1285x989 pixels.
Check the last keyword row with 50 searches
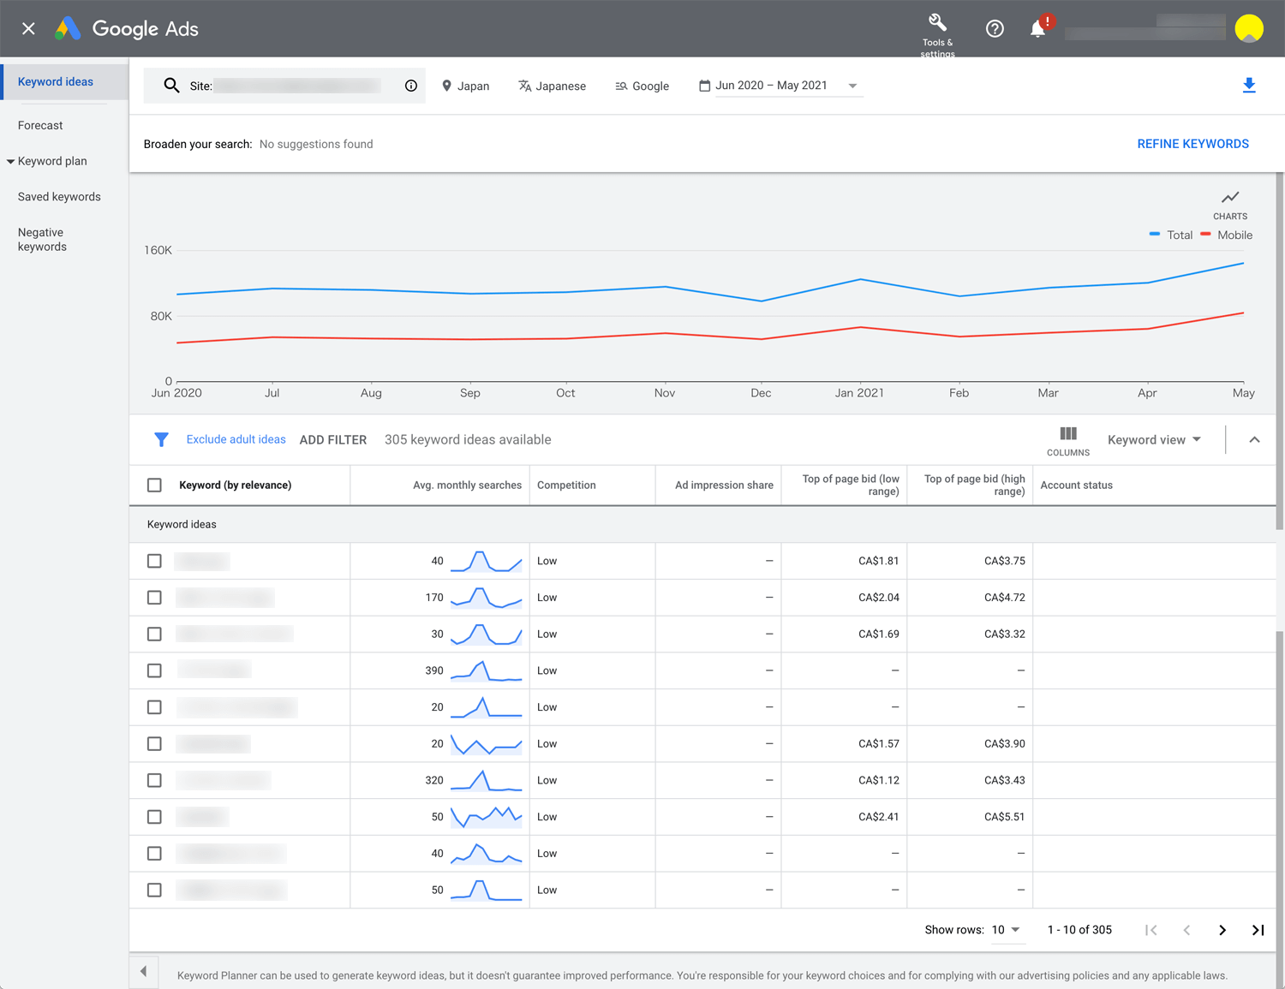pos(154,890)
